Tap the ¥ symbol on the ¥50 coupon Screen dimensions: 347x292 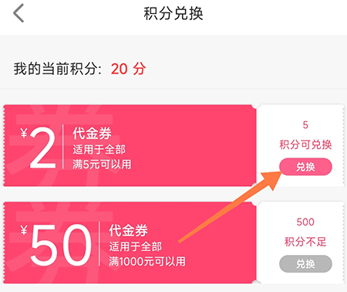click(24, 230)
